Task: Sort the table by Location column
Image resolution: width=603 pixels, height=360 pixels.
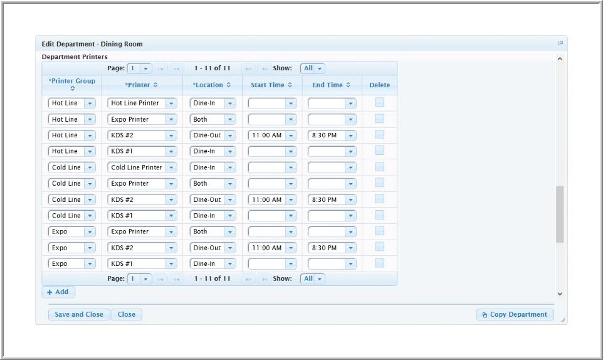Action: point(212,85)
